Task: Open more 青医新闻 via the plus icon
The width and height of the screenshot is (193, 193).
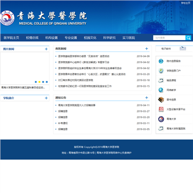Action: [x=146, y=49]
